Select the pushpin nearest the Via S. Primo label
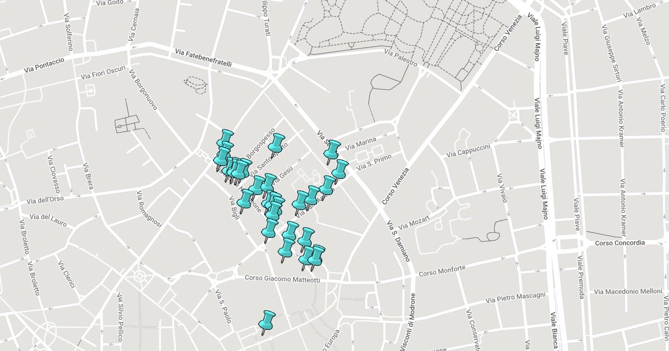 [340, 169]
